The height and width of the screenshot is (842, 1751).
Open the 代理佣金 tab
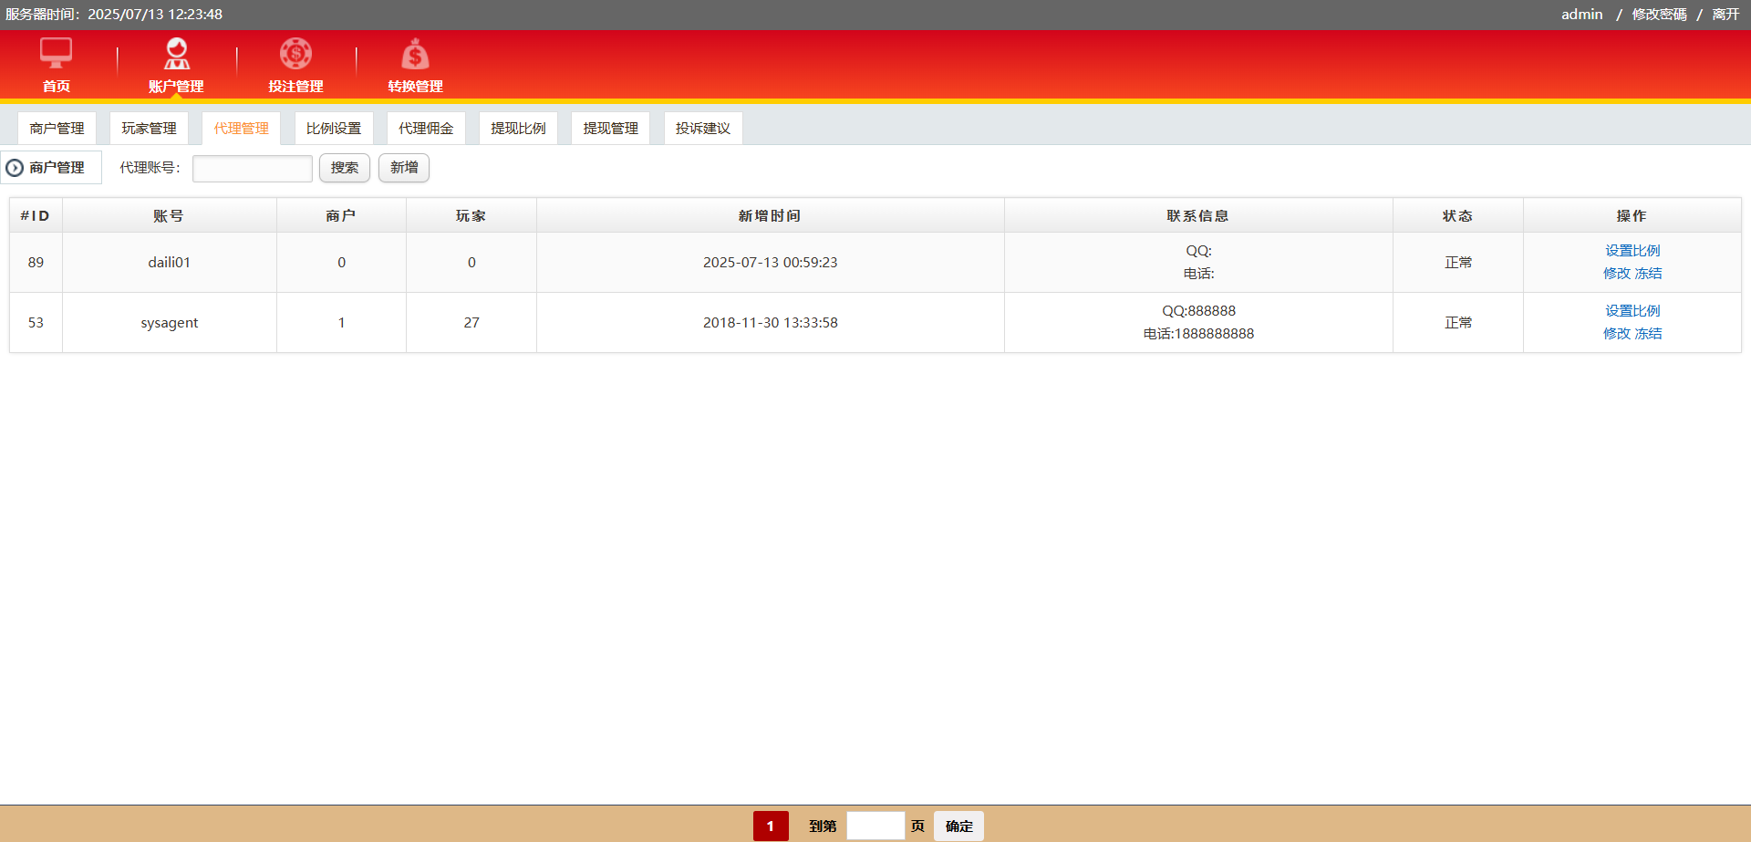pos(426,129)
